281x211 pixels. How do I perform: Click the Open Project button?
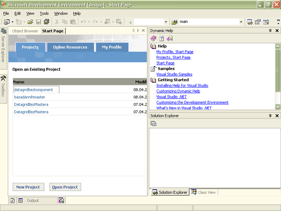[x=65, y=187]
